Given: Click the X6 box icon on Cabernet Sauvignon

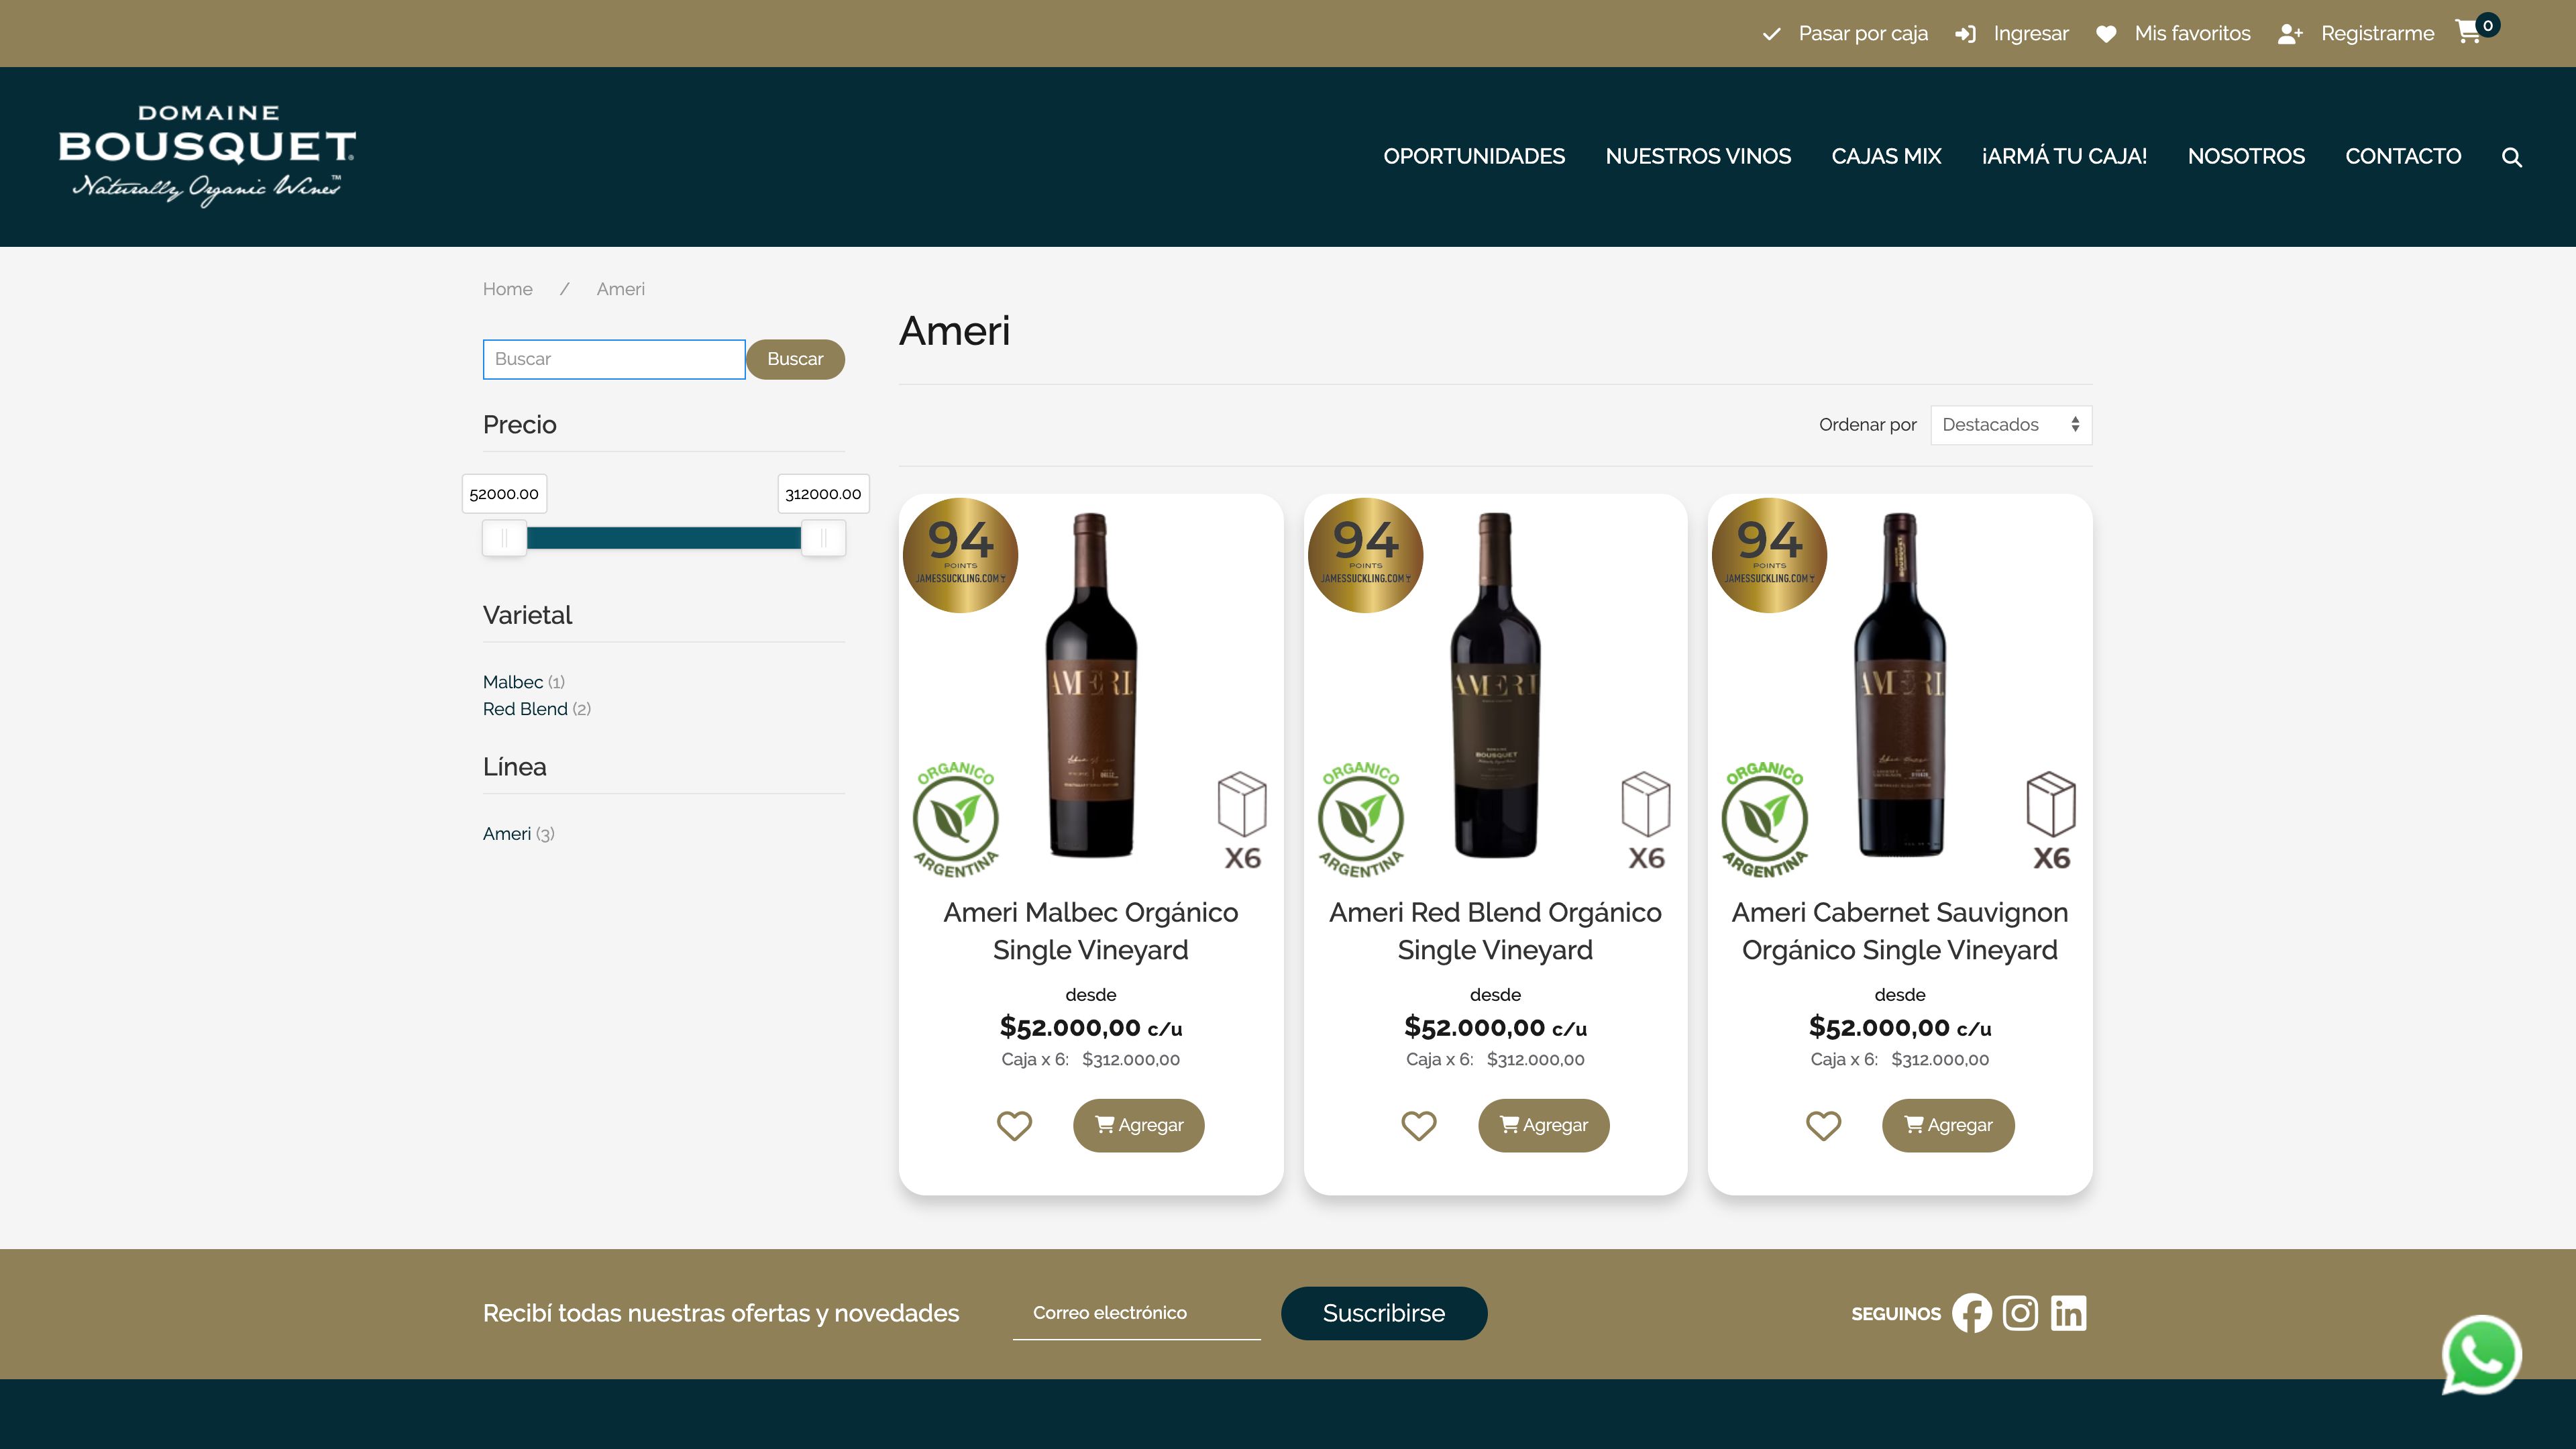Looking at the screenshot, I should coord(2051,821).
